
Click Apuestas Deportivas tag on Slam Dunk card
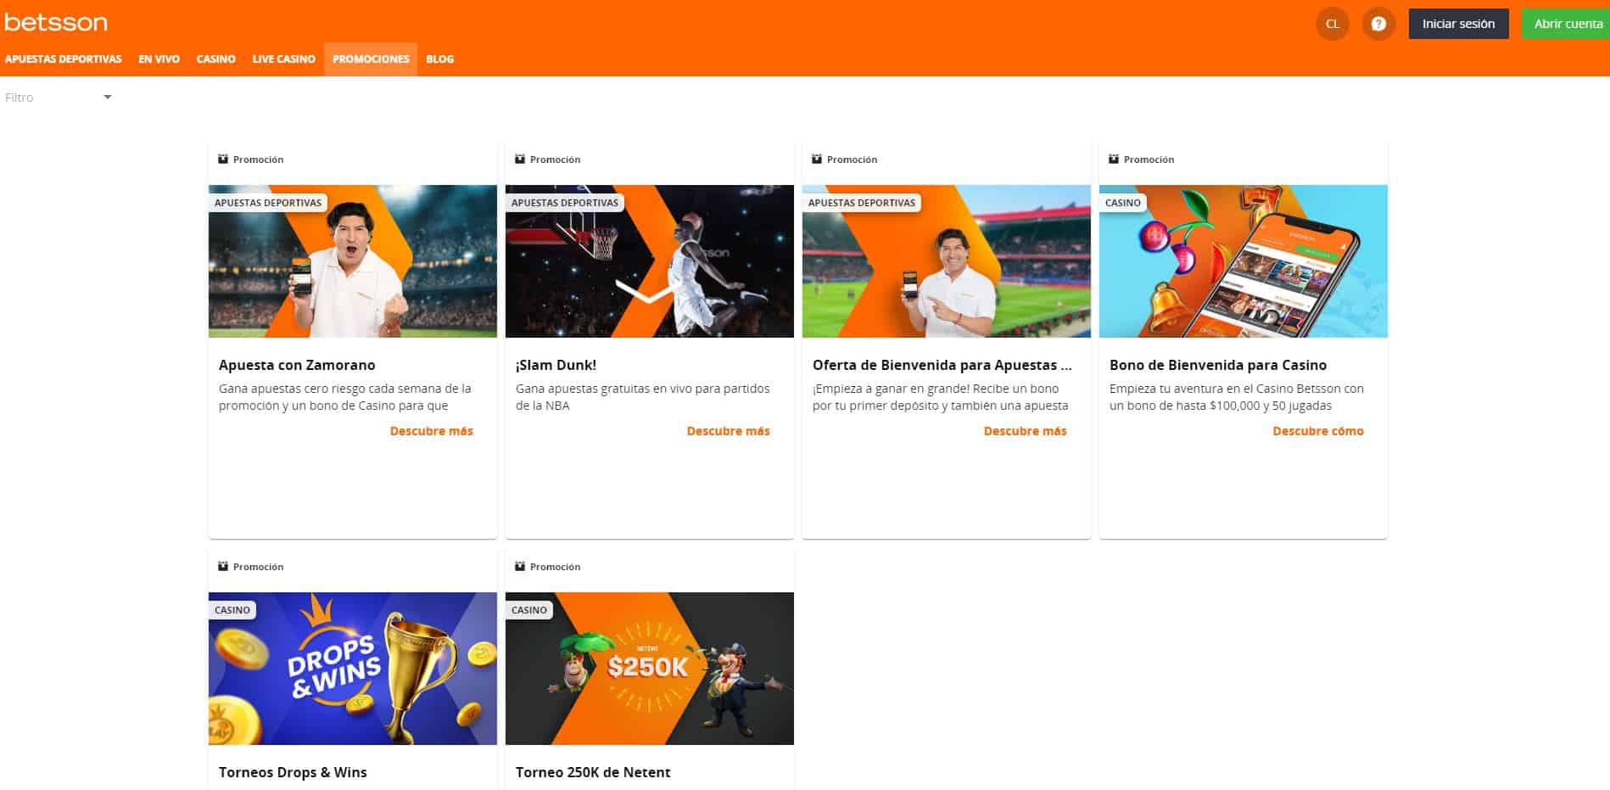(x=565, y=203)
